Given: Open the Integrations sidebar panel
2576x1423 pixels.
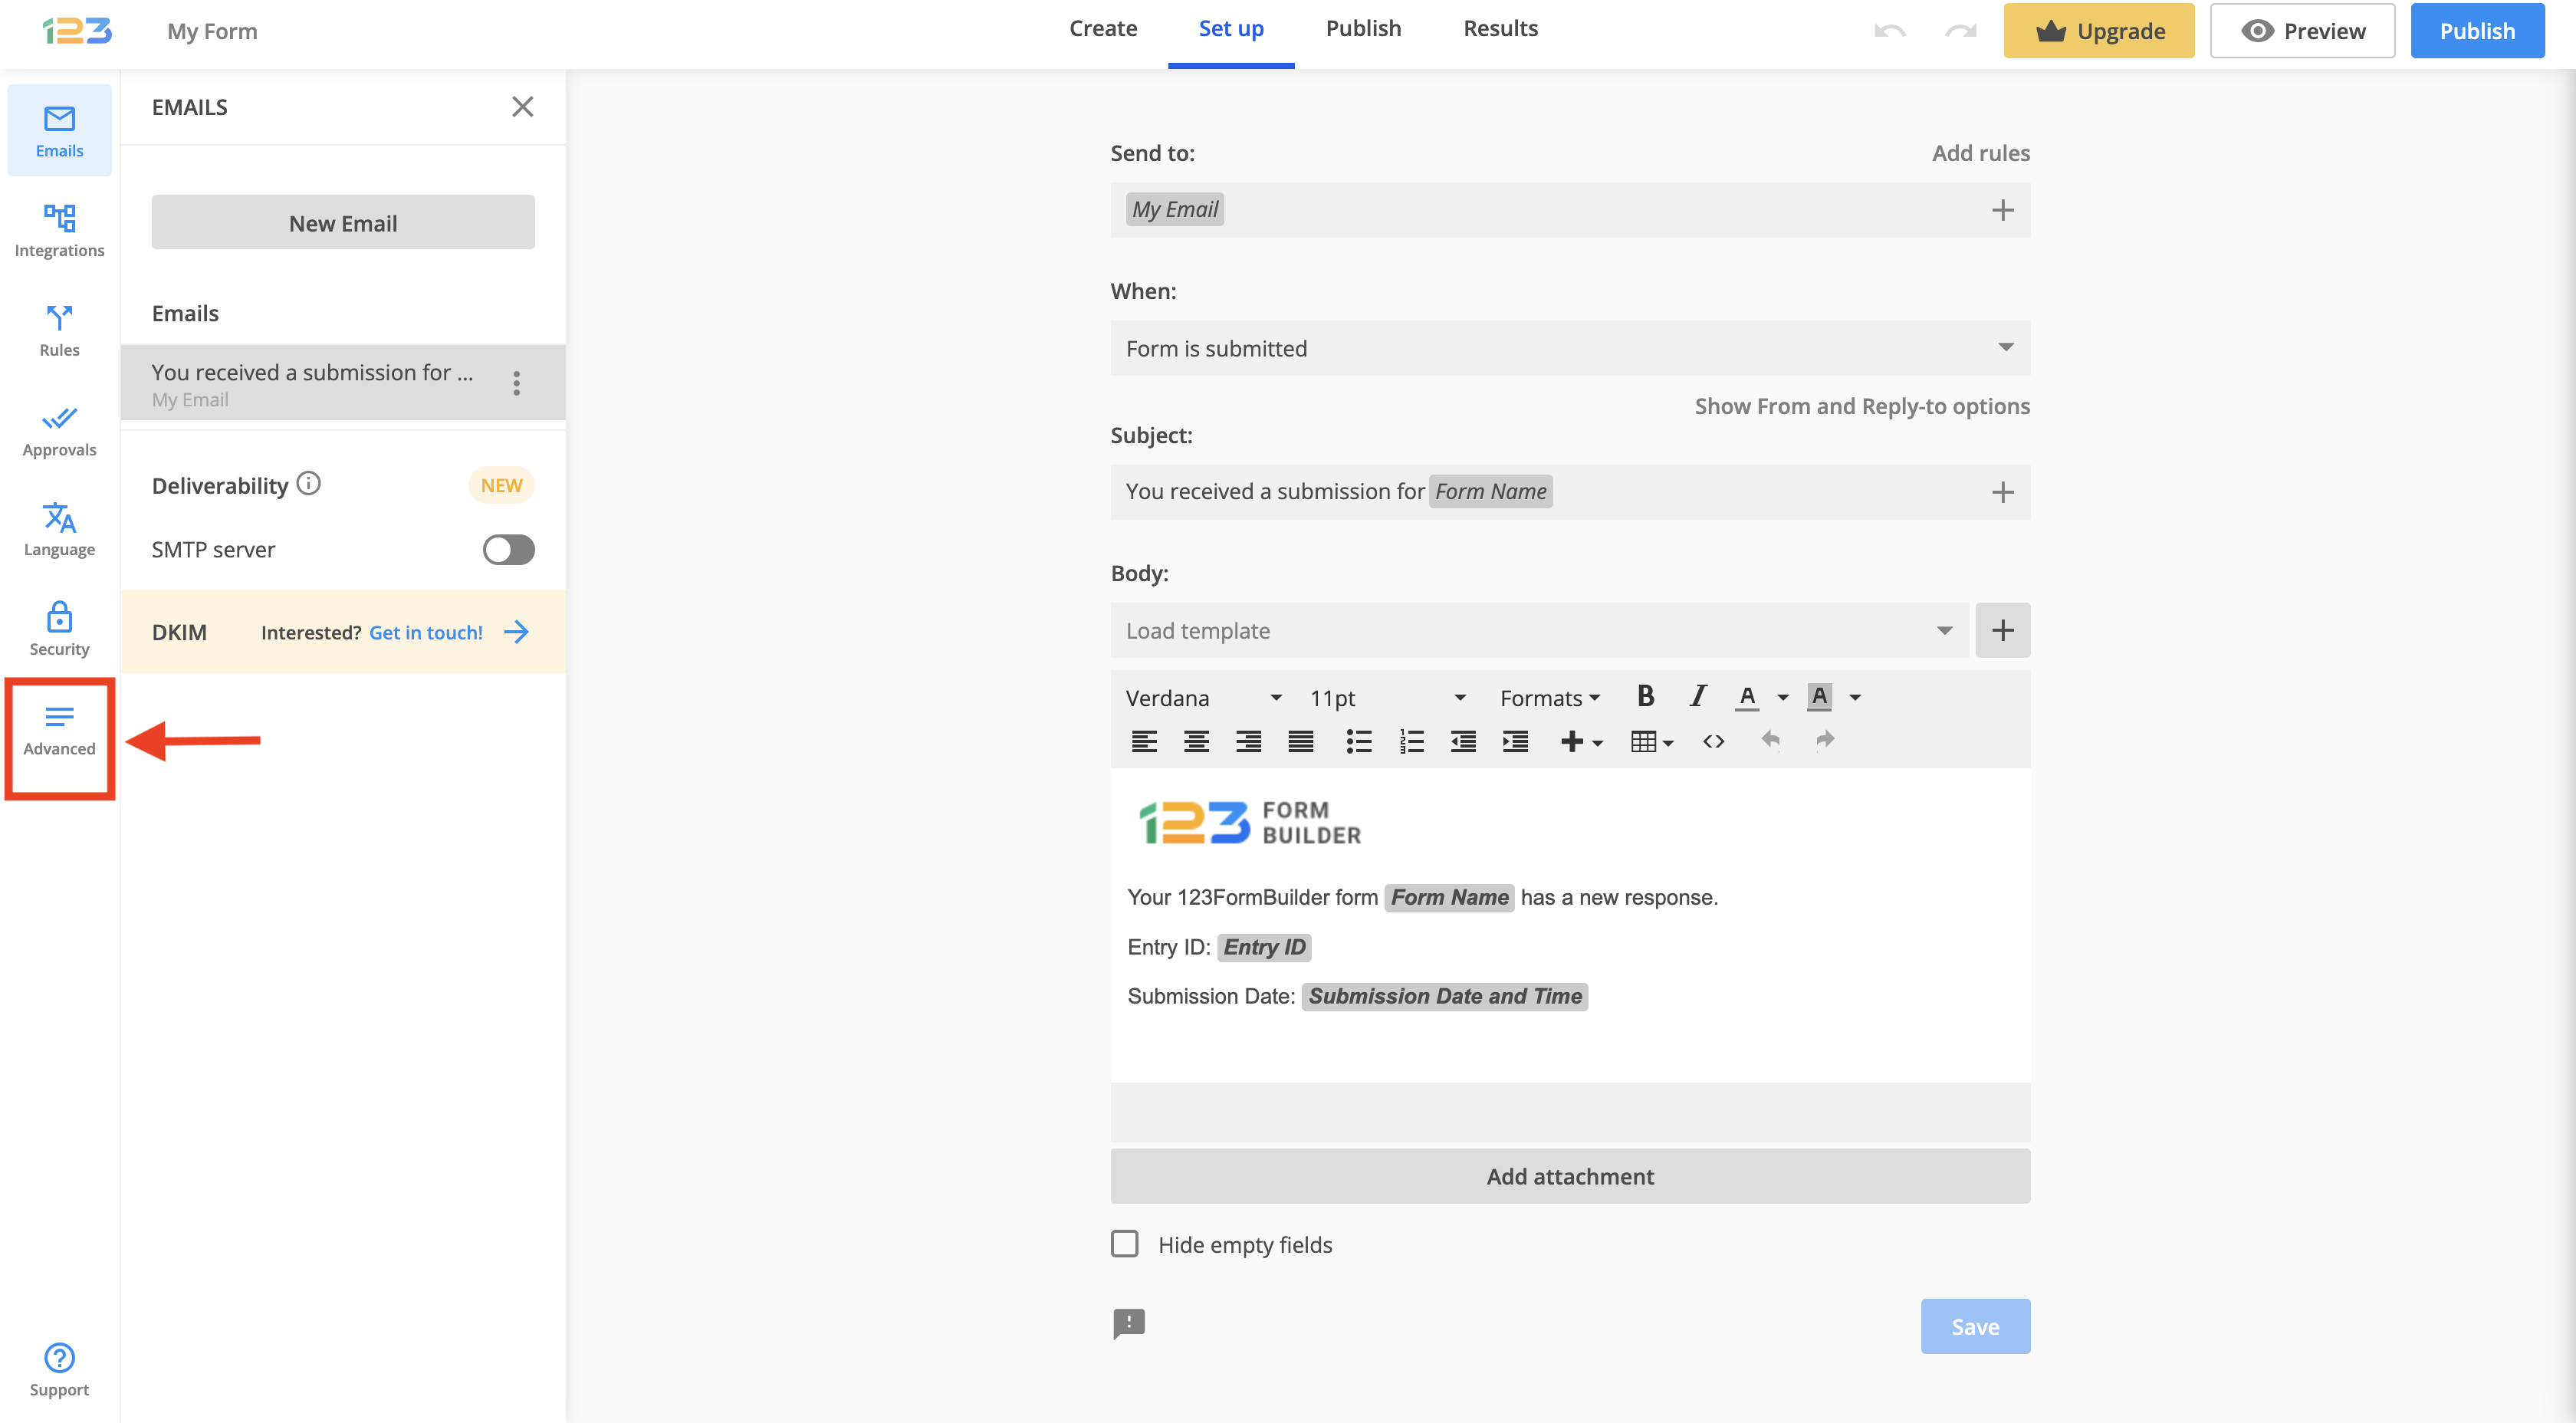Looking at the screenshot, I should 59,230.
